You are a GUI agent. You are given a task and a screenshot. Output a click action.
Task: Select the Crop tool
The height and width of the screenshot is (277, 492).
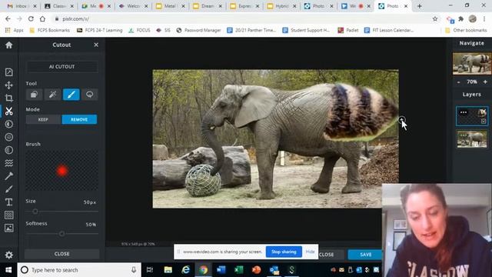pyautogui.click(x=8, y=98)
